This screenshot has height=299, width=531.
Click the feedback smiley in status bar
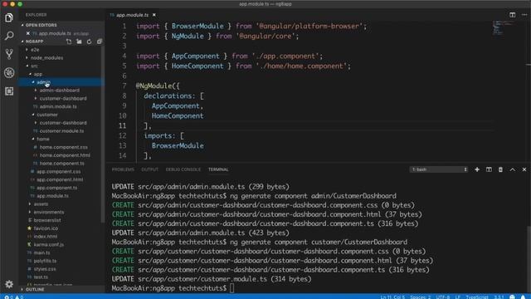click(x=512, y=297)
